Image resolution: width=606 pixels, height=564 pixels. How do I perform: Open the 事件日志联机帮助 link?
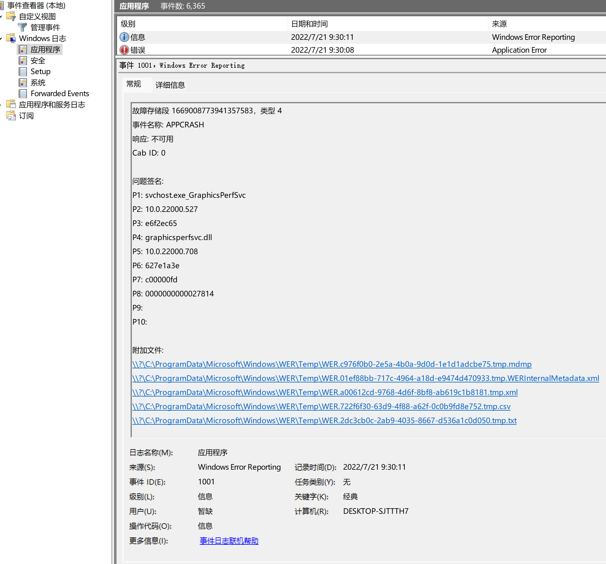click(229, 541)
